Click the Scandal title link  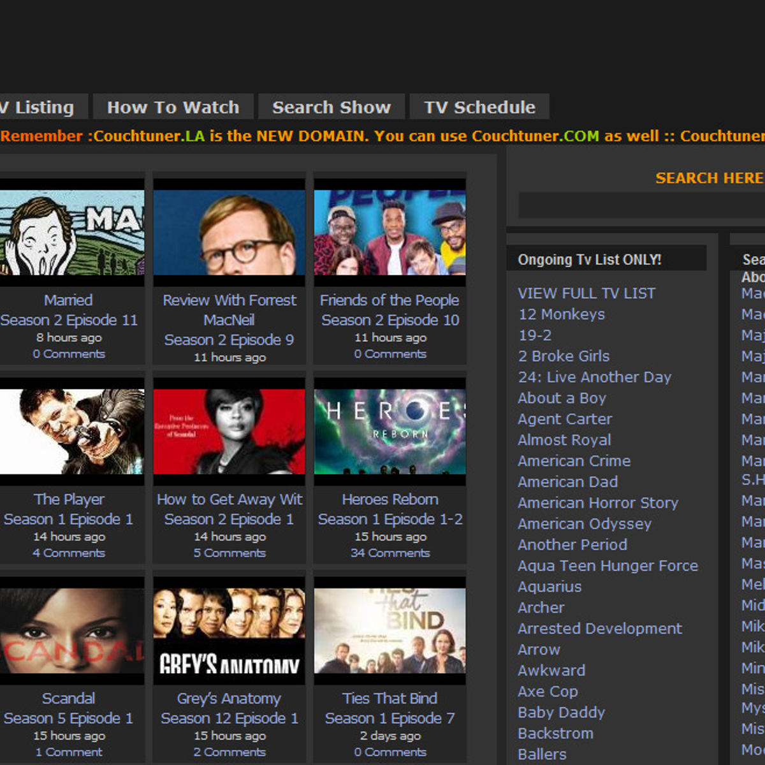tap(68, 699)
